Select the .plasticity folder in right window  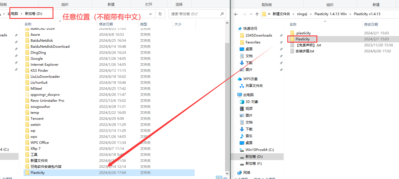tap(303, 33)
